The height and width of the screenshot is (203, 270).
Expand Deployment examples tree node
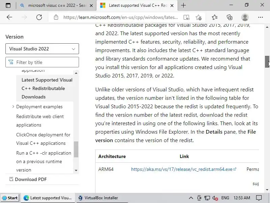click(x=13, y=107)
